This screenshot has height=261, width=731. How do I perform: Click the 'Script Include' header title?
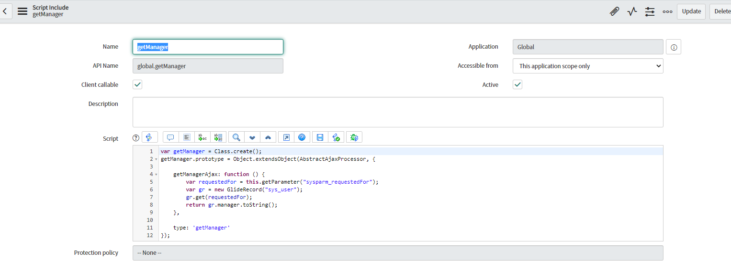tap(50, 8)
